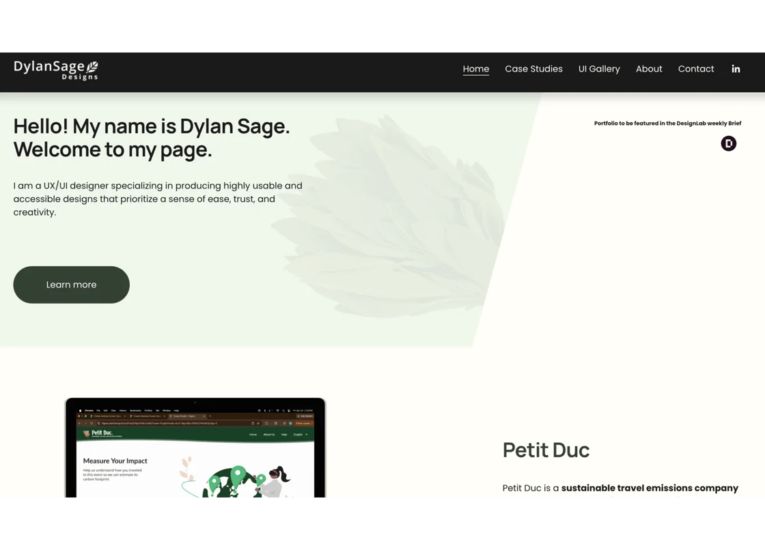Click the Learn more button
Viewport: 765px width, 550px height.
[x=71, y=285]
